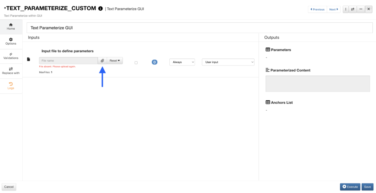Select the Replace with tab
The image size is (376, 193).
coord(11,71)
